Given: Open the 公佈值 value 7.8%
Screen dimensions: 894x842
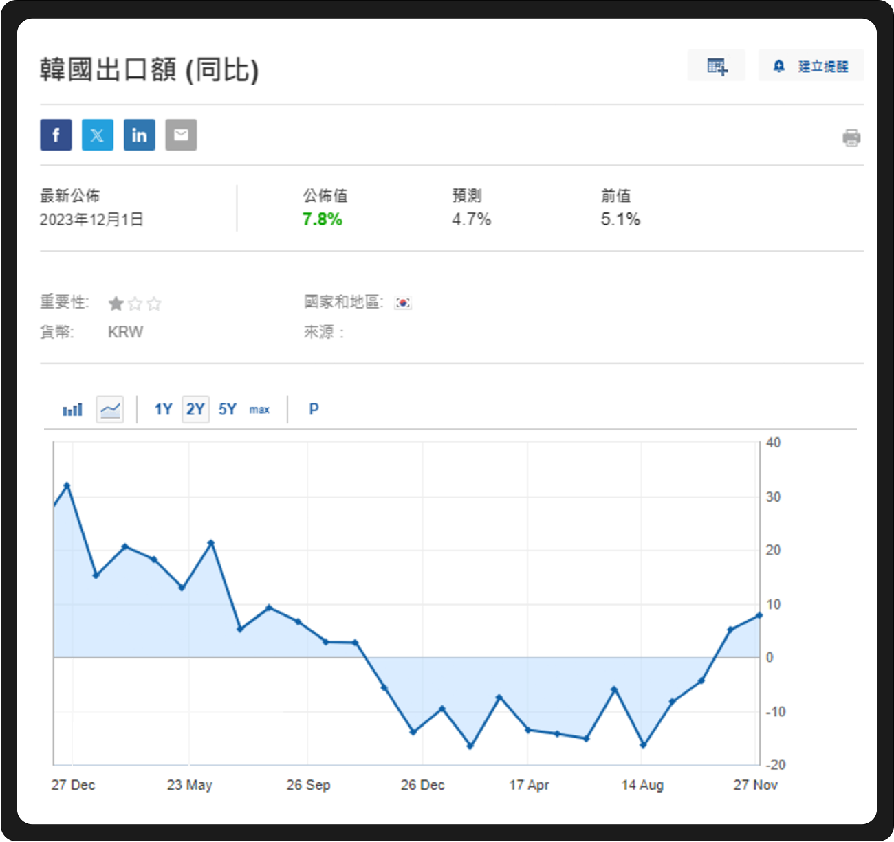Looking at the screenshot, I should pos(322,219).
